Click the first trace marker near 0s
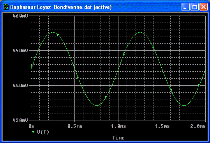 click(x=32, y=66)
